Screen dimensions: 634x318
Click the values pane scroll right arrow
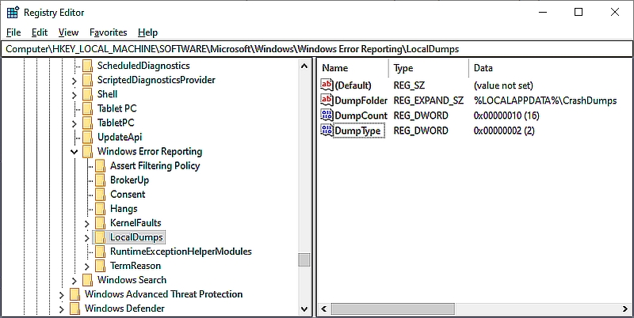pyautogui.click(x=625, y=309)
